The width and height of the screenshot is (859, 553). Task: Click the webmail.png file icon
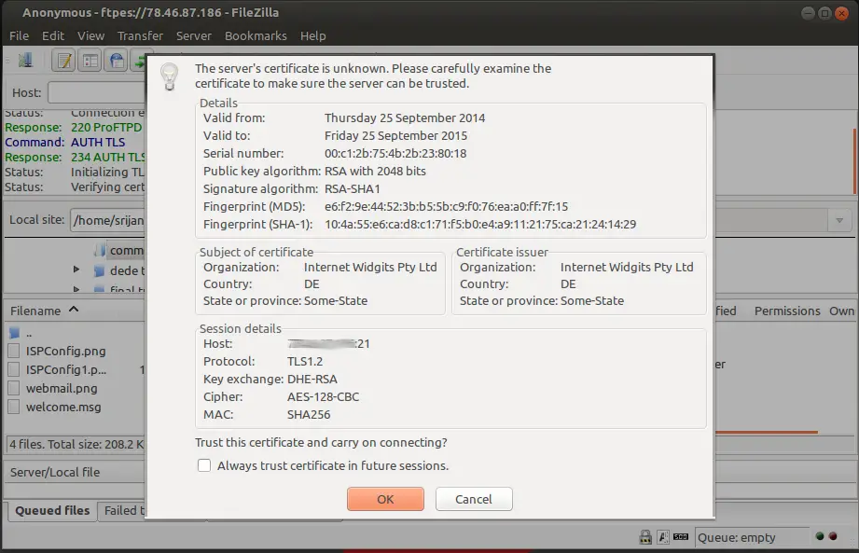click(14, 388)
